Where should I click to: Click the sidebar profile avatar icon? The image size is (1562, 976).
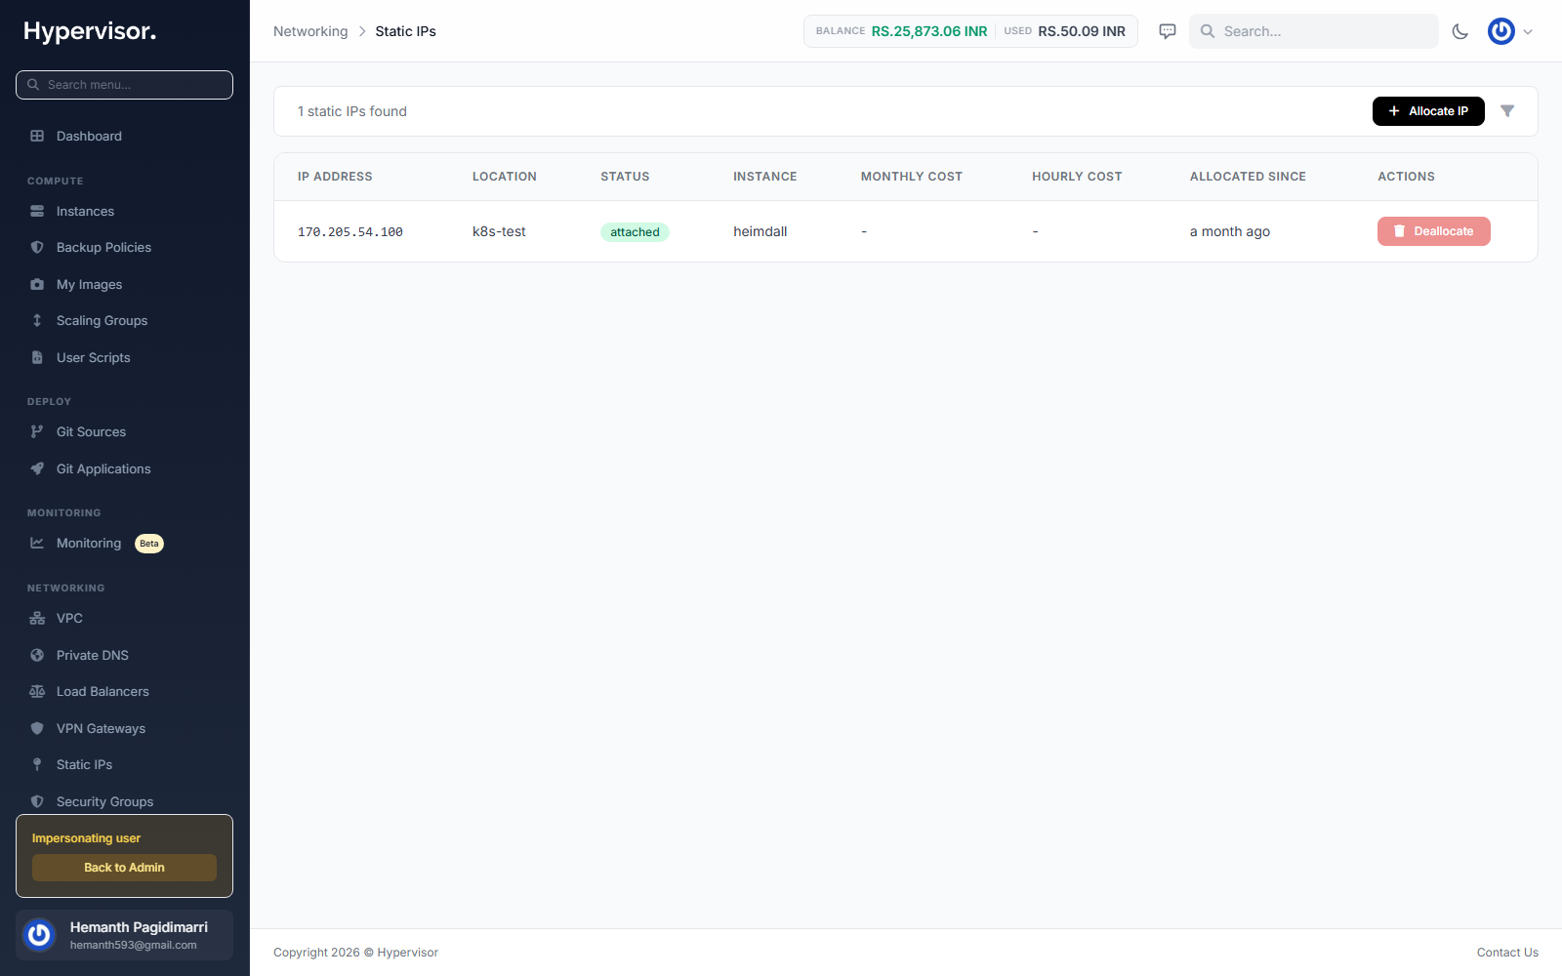(x=39, y=935)
